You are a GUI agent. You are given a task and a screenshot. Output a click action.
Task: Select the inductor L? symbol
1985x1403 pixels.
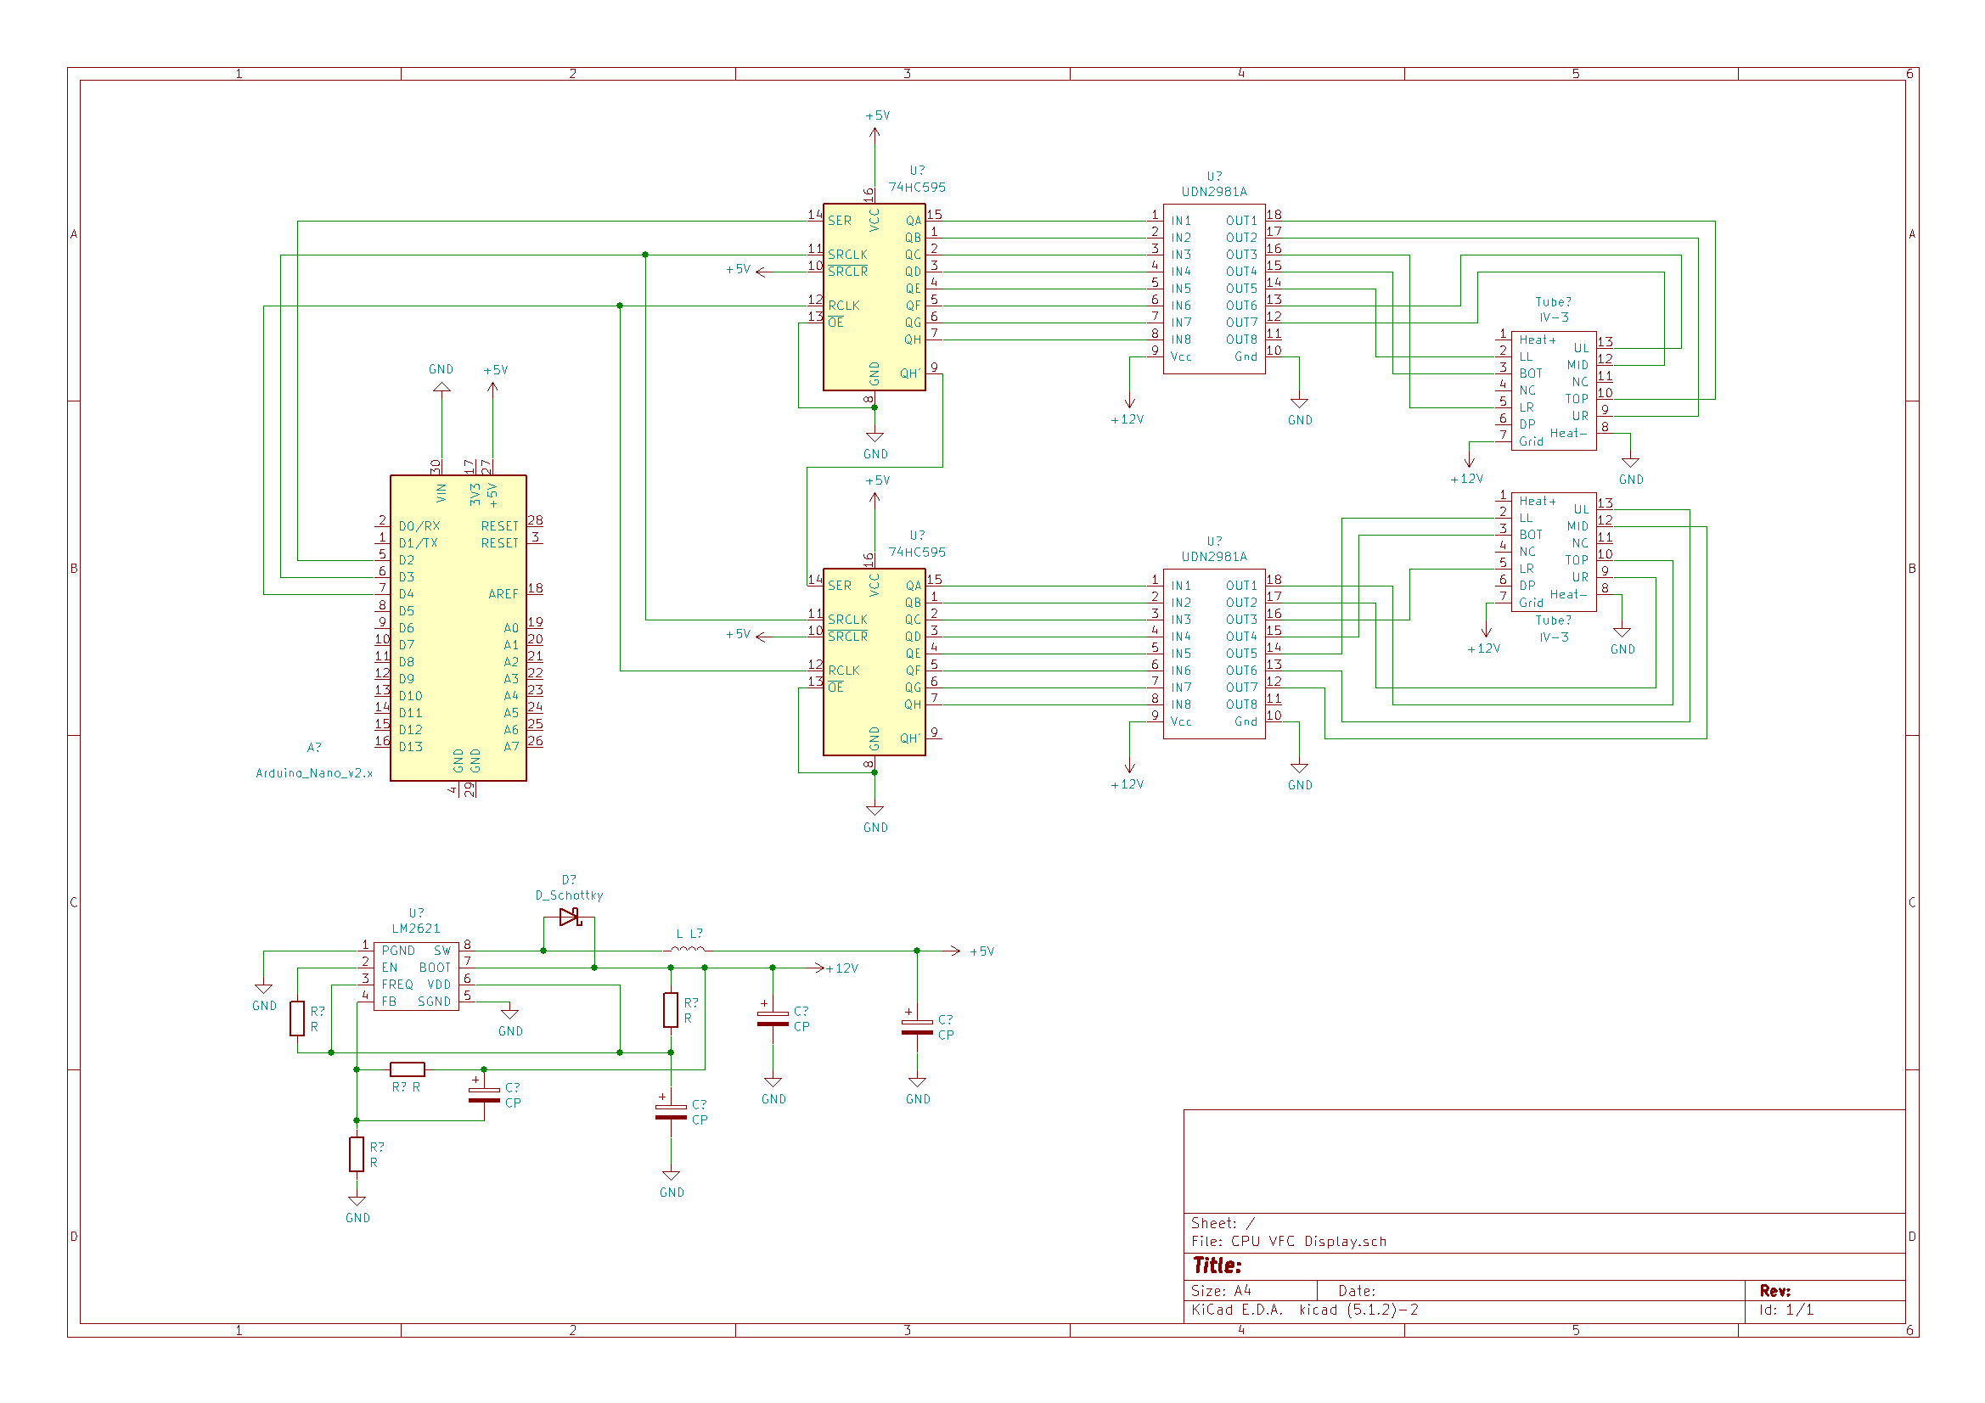point(689,950)
